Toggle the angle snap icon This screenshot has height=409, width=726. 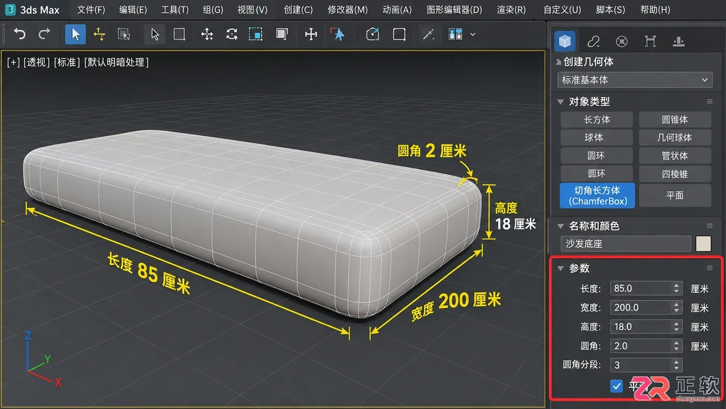tap(372, 34)
